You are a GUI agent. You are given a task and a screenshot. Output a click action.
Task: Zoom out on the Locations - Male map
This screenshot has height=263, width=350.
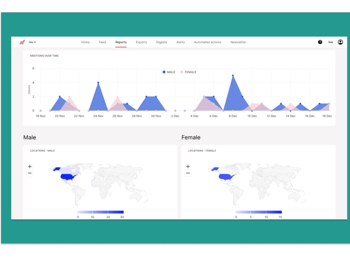pyautogui.click(x=30, y=173)
